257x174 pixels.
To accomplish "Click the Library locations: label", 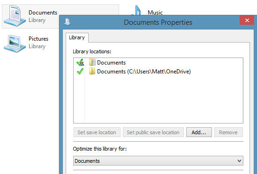I will [x=92, y=51].
